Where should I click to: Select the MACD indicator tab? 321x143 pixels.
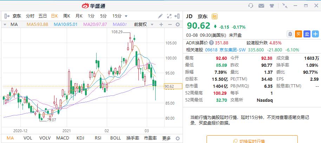point(63,138)
